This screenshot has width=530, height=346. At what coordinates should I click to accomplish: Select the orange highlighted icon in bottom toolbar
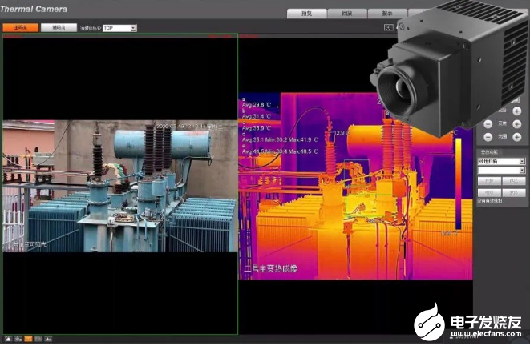tap(27, 339)
